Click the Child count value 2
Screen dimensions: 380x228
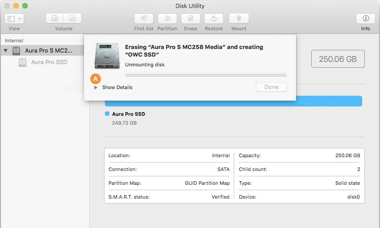click(359, 169)
